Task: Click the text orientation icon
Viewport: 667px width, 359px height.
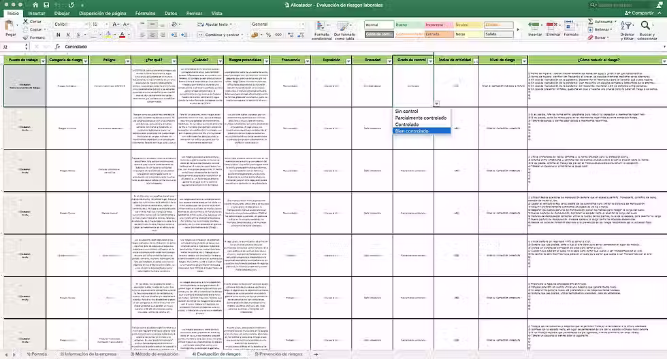Action: [x=174, y=24]
